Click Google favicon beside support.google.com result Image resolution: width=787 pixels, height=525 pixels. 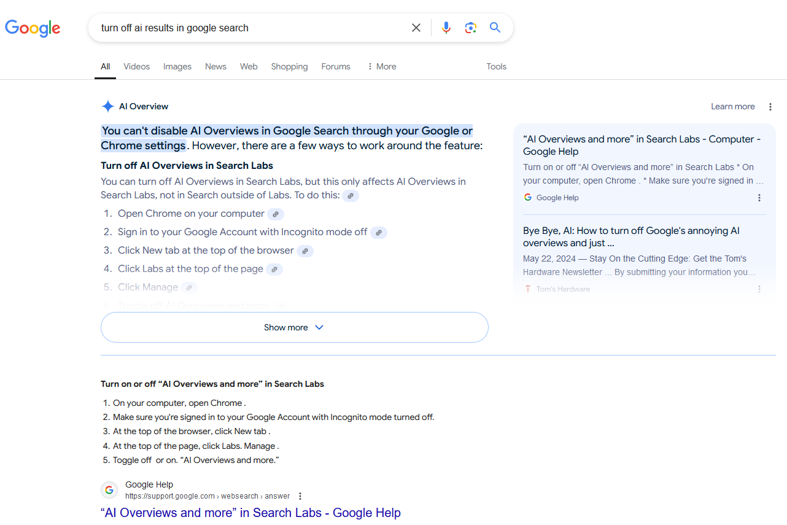(x=109, y=490)
